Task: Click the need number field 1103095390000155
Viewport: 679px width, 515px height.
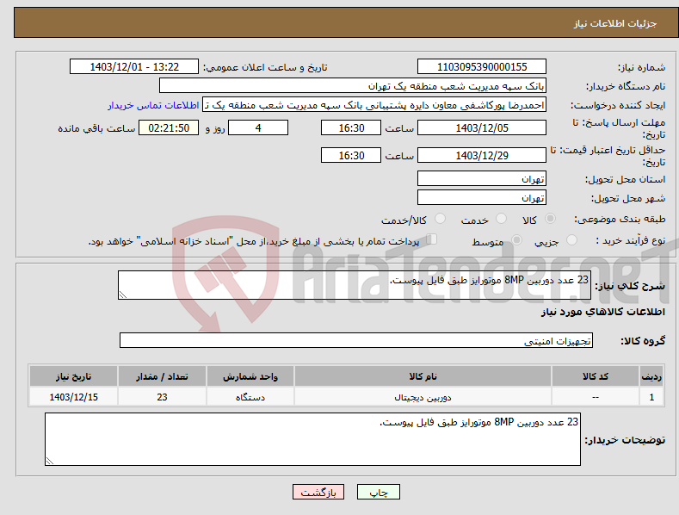Action: (482, 67)
